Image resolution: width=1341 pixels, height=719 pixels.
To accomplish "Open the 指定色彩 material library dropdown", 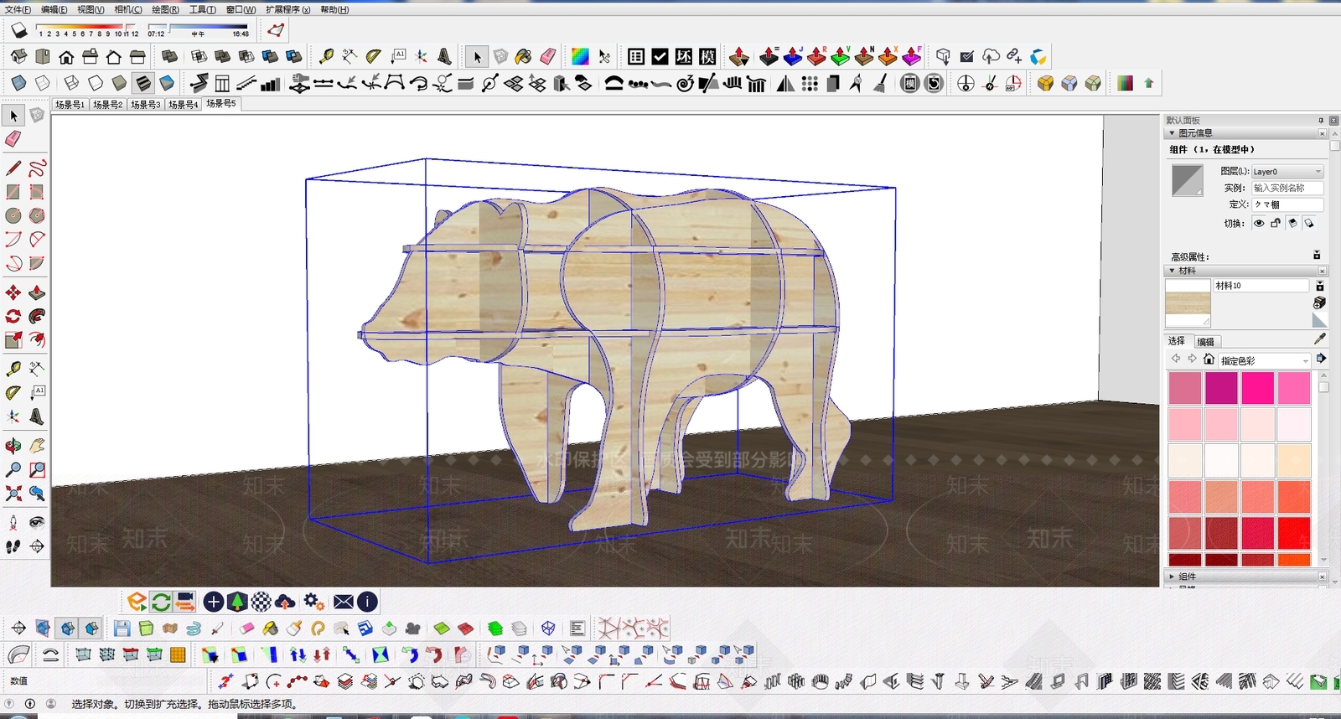I will pyautogui.click(x=1265, y=360).
